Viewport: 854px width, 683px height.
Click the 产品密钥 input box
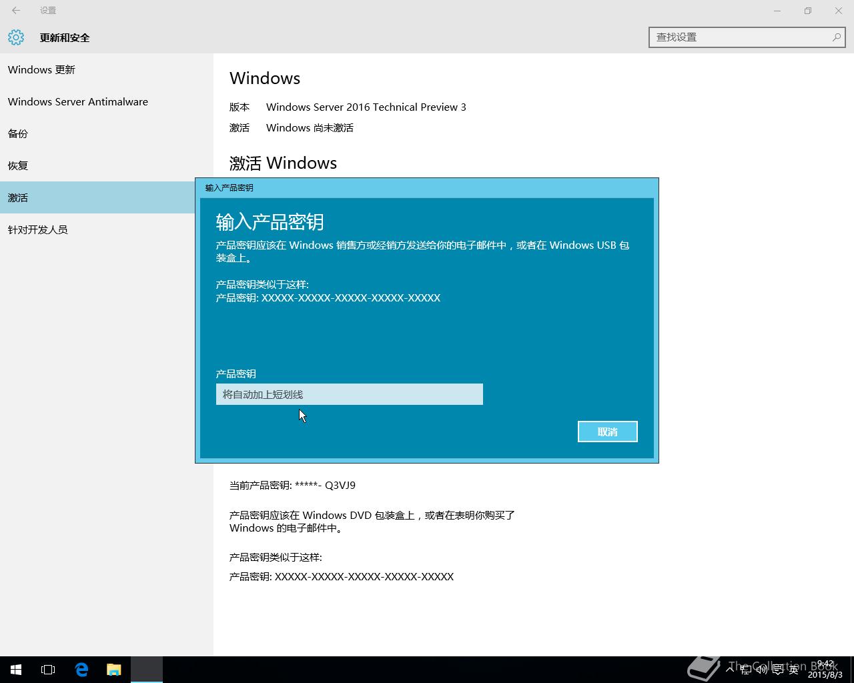point(350,394)
